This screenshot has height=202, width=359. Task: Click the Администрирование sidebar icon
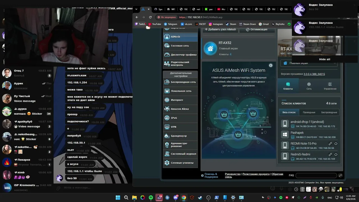167,145
